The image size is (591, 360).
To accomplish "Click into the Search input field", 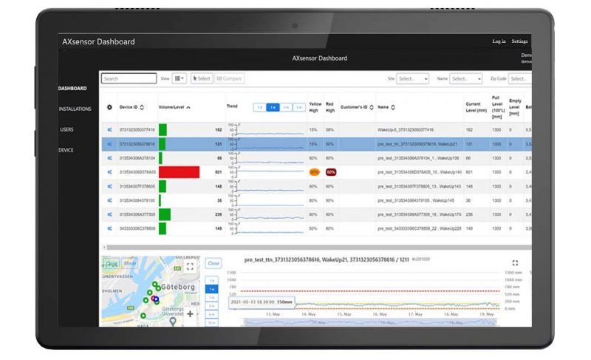I will click(x=129, y=78).
